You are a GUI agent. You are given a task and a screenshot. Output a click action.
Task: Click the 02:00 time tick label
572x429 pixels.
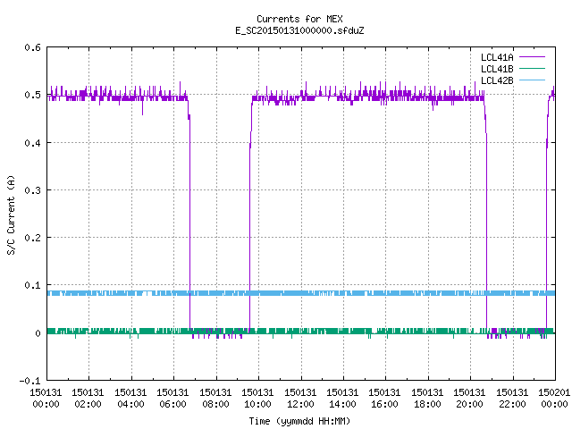(88, 404)
